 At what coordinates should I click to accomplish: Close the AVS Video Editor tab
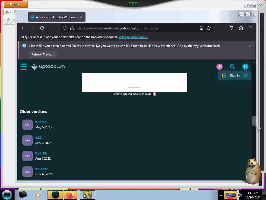(x=81, y=17)
